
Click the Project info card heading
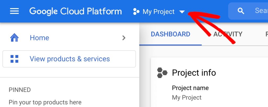pyautogui.click(x=194, y=73)
